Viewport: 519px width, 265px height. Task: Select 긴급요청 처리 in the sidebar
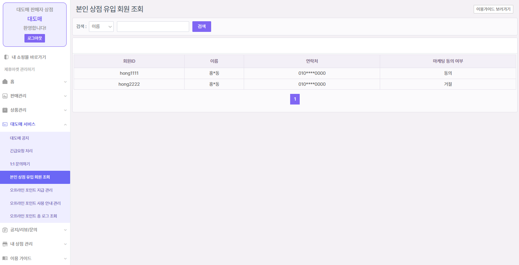21,151
